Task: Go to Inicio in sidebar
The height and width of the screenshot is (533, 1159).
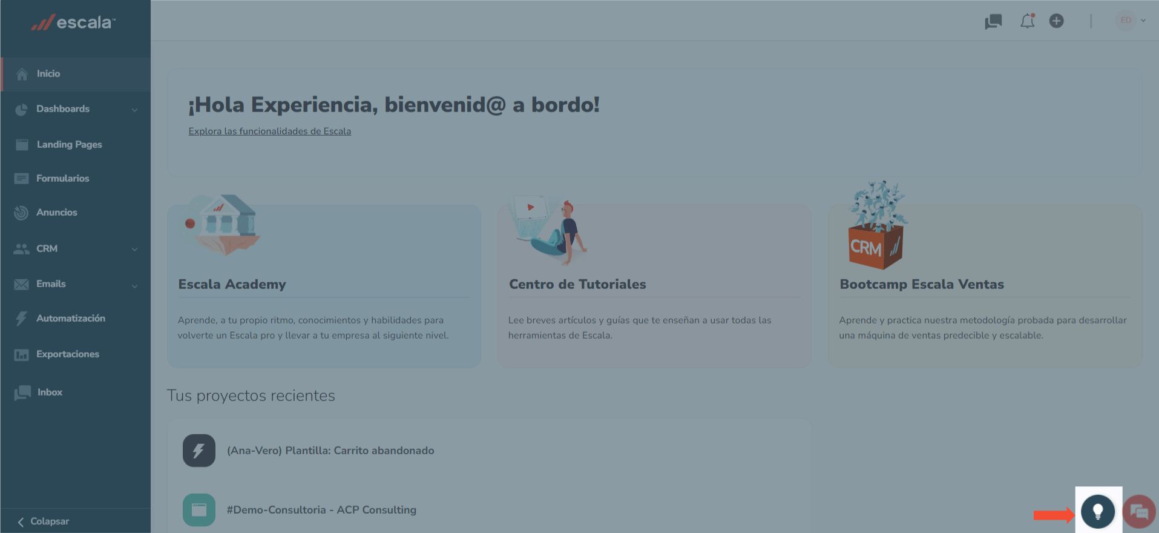Action: click(x=76, y=74)
